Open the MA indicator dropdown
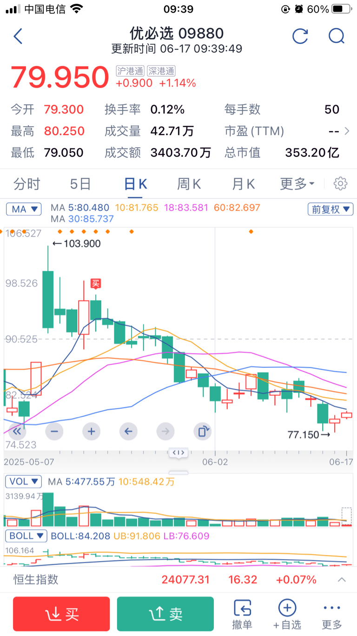 click(x=24, y=210)
